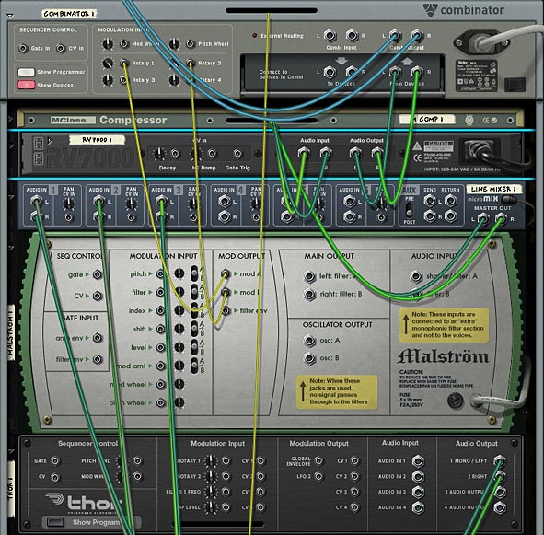Screen dimensions: 544x535
Task: Adjust RV7000 Decay CV trim knob
Action: (159, 154)
